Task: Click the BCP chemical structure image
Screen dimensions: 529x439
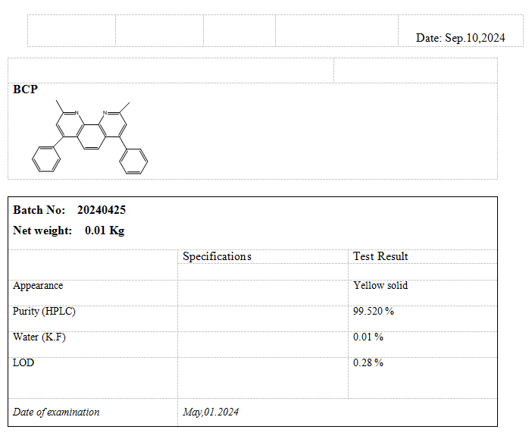Action: point(89,135)
